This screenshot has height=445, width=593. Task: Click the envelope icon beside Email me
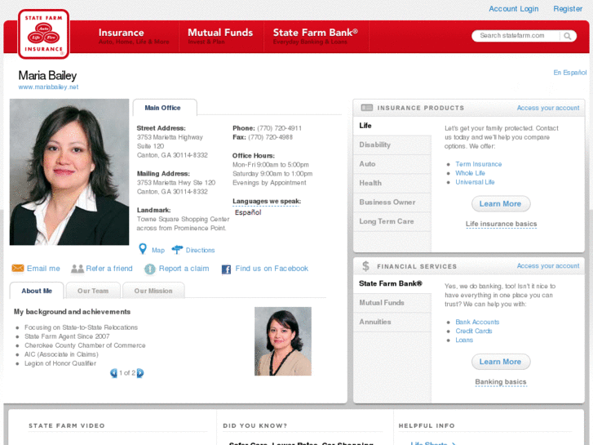click(18, 268)
